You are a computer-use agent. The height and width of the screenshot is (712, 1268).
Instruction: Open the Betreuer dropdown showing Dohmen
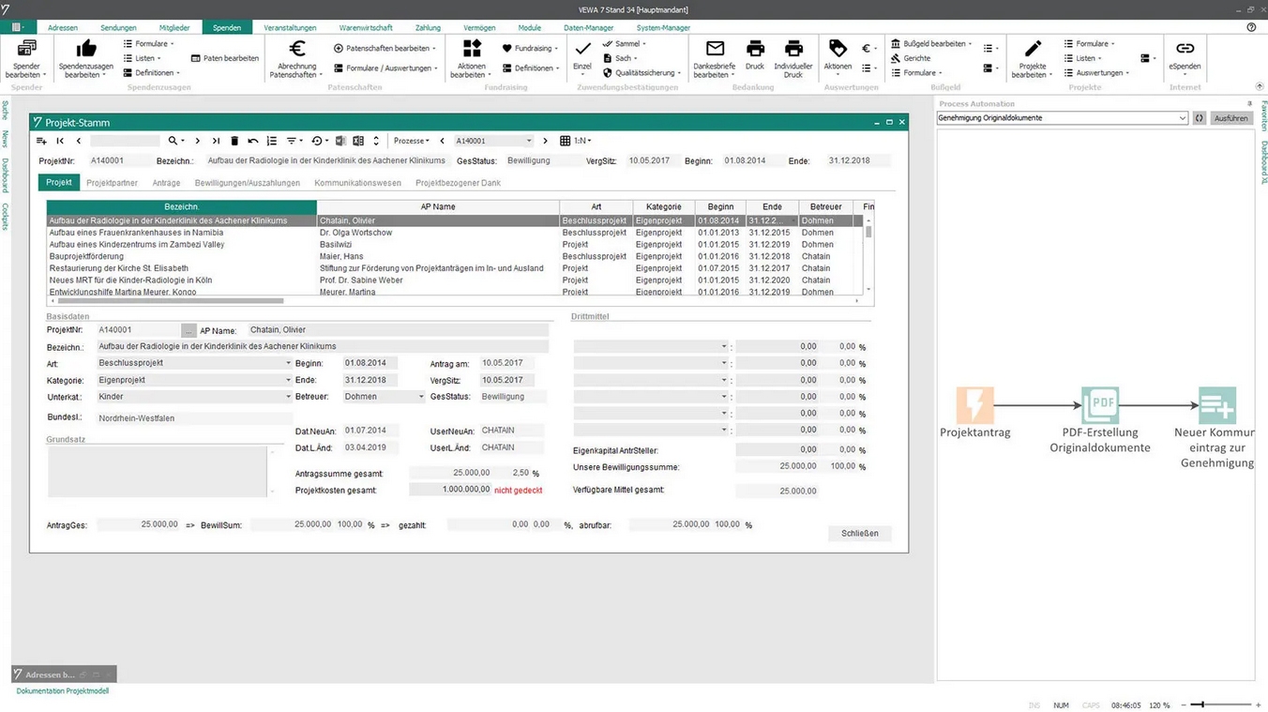(419, 397)
